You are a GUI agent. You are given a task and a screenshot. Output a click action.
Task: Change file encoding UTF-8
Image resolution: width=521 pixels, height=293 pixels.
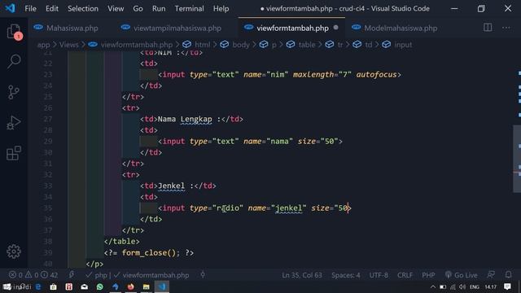(379, 275)
